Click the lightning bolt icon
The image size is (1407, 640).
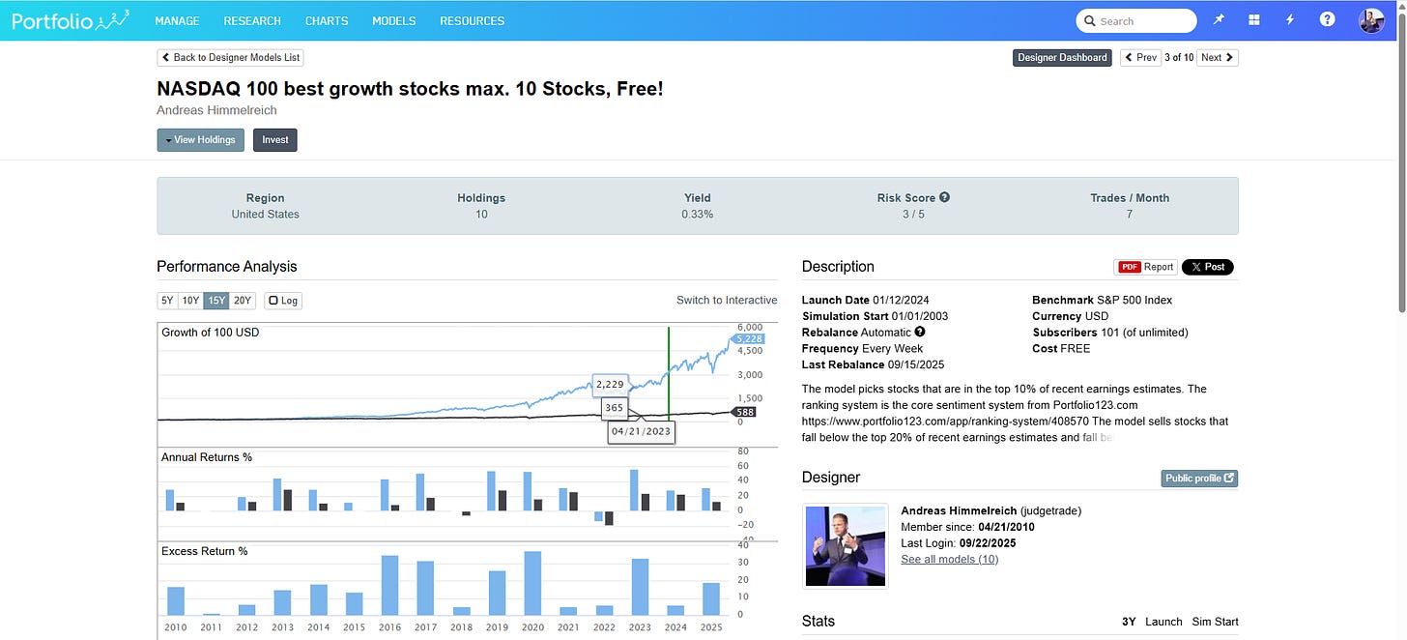[x=1290, y=20]
